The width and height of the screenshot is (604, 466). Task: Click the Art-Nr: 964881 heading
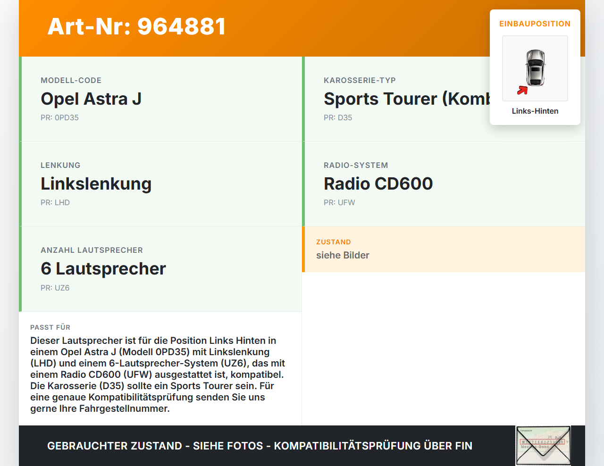tap(136, 27)
